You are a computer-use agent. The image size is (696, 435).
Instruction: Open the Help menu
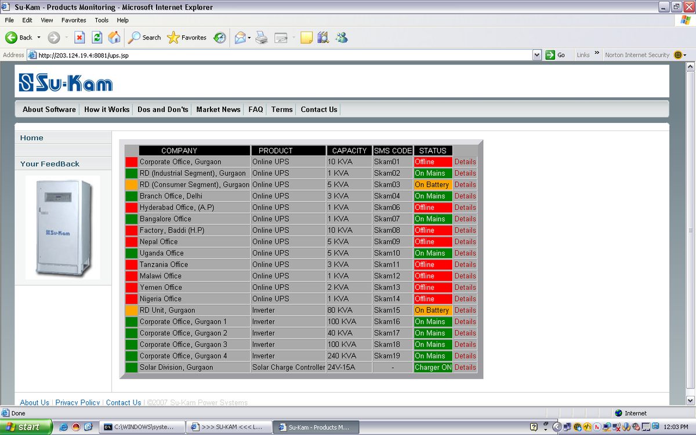click(122, 20)
